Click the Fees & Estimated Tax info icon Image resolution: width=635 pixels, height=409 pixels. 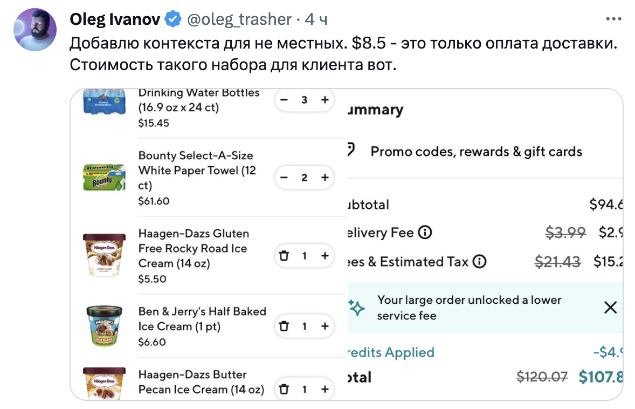click(x=479, y=262)
